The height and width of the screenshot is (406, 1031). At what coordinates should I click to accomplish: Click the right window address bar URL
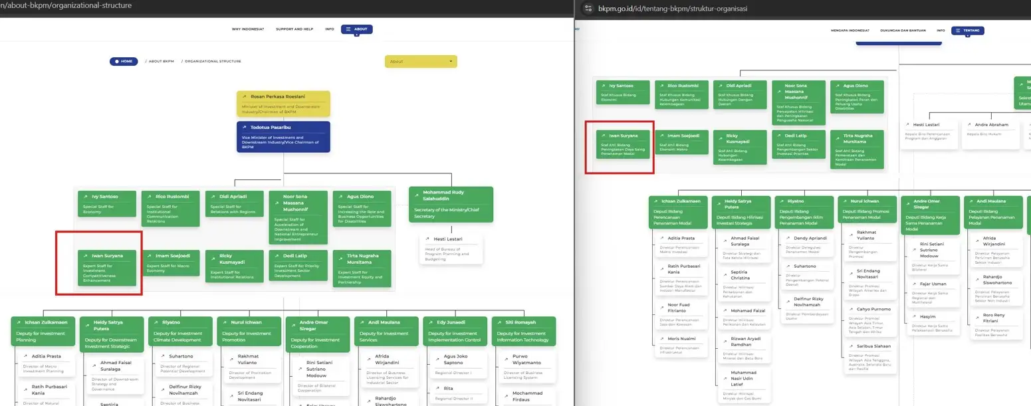[673, 9]
